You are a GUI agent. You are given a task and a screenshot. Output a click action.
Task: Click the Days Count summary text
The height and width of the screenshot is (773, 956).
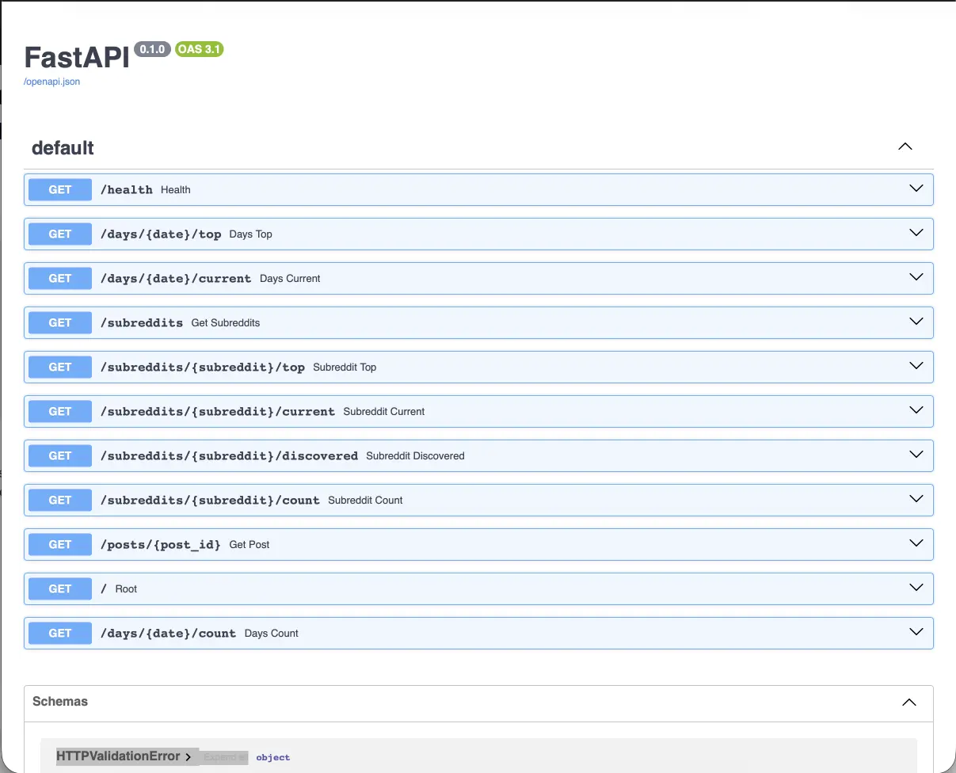point(272,633)
